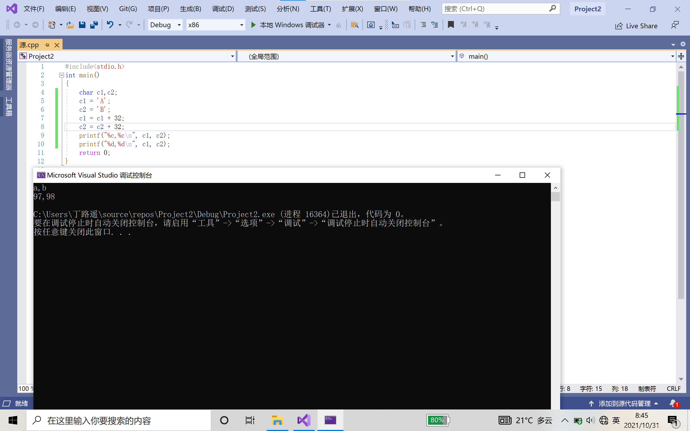Click the hot reload flame icon
Viewport: 690px width, 431px height.
[339, 25]
